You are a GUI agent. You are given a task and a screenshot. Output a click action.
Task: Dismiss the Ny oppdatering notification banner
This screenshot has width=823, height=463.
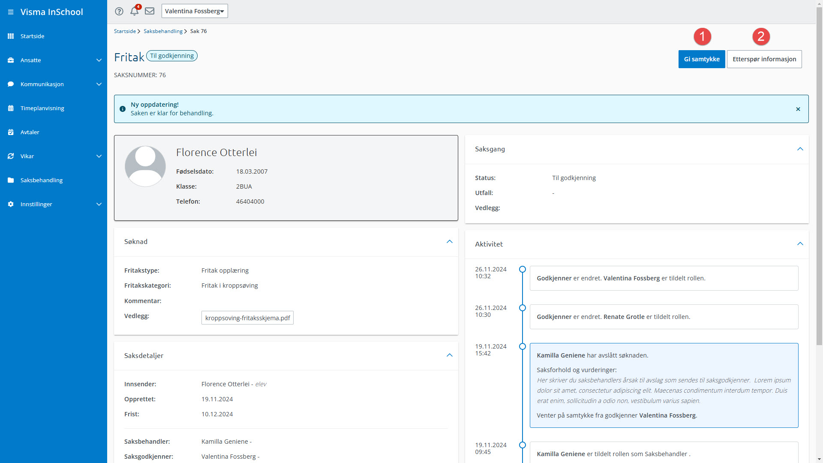click(x=798, y=109)
